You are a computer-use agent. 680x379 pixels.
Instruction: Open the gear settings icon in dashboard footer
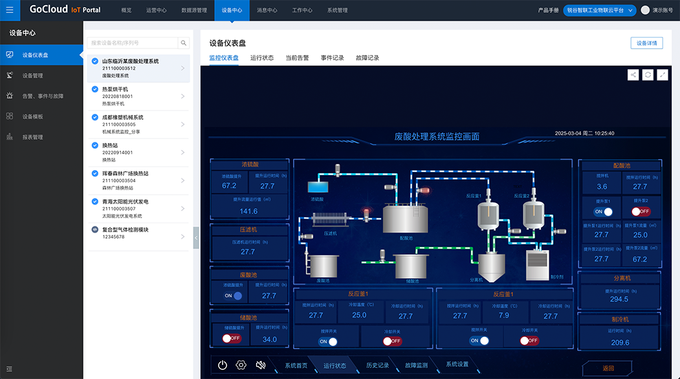point(241,365)
